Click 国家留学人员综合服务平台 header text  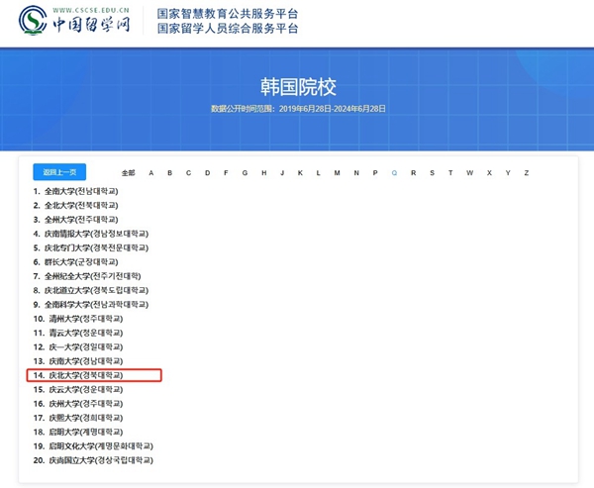(228, 29)
